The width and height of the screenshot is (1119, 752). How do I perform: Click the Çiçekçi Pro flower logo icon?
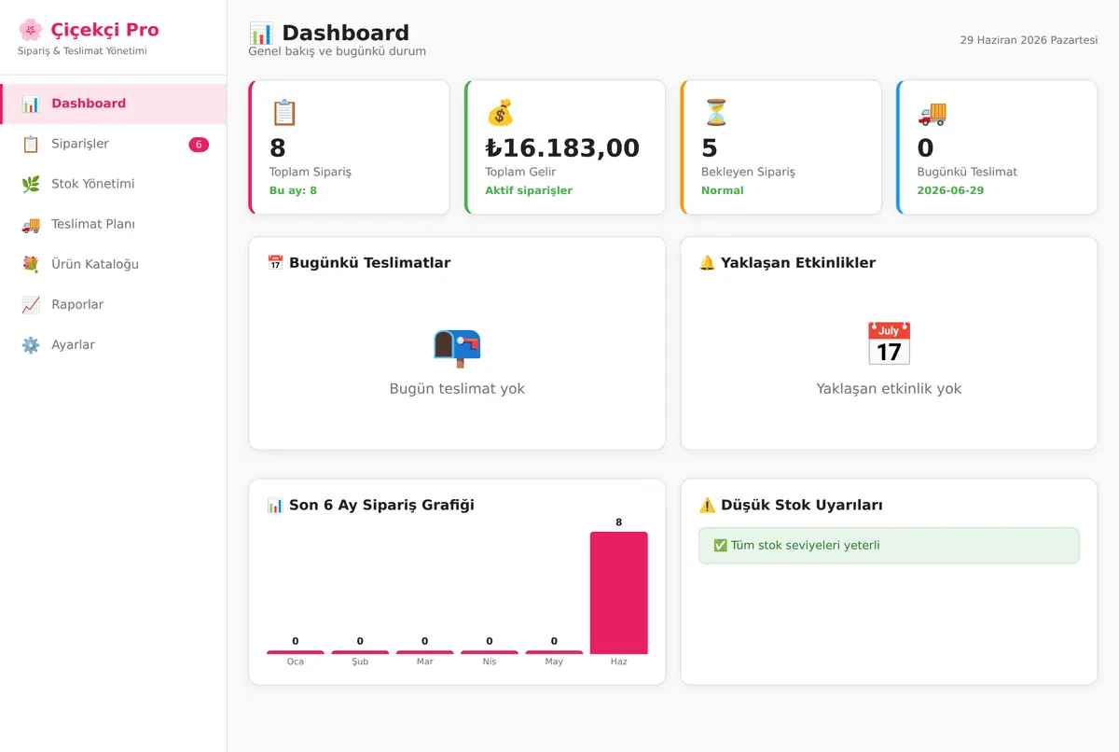tap(30, 30)
